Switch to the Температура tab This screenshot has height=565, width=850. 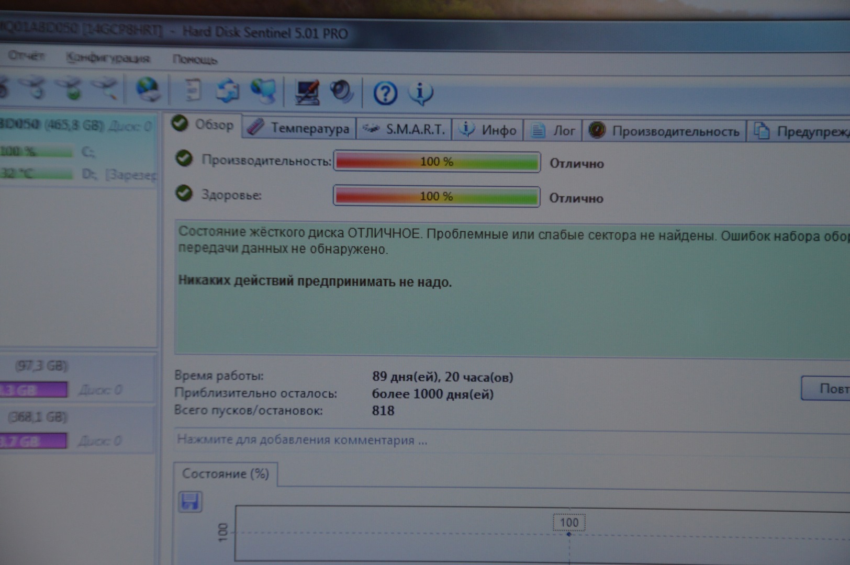click(x=299, y=128)
